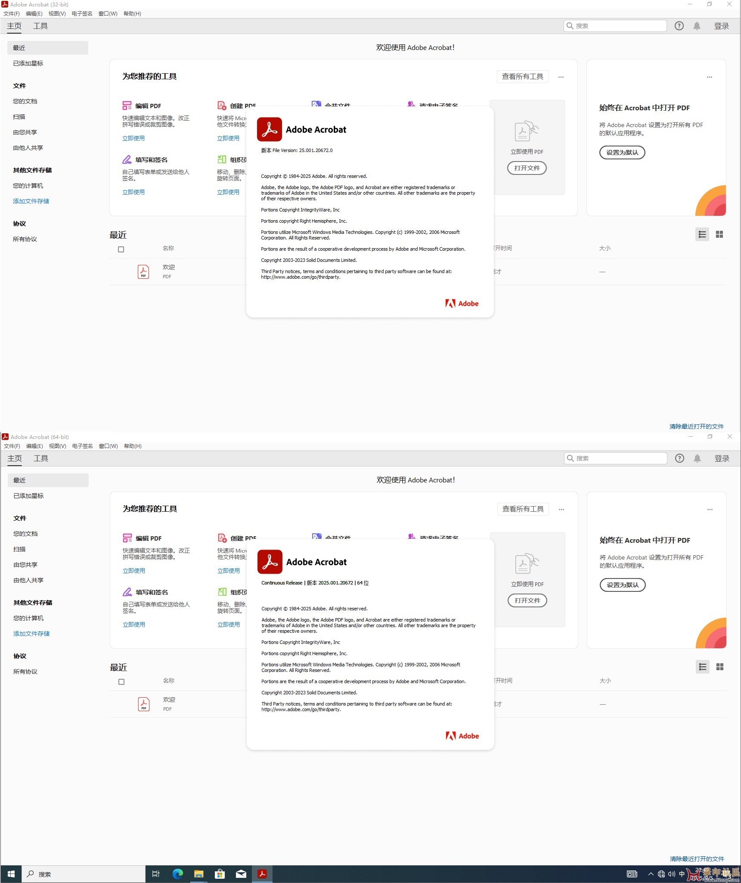The height and width of the screenshot is (883, 741).
Task: Switch to list view in 64-bit window
Action: [703, 667]
